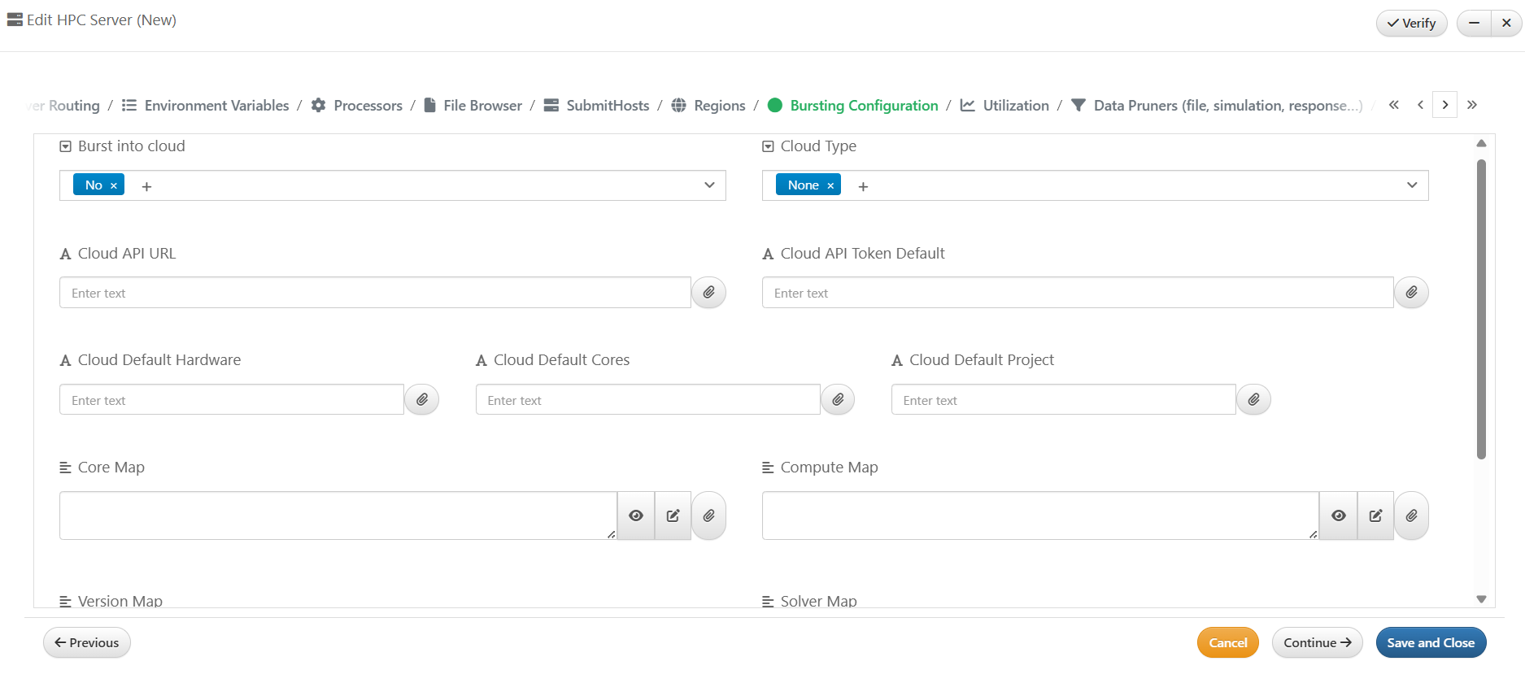The width and height of the screenshot is (1525, 683).
Task: Click the attachment icon for Cloud API Token Default
Action: coord(1411,293)
